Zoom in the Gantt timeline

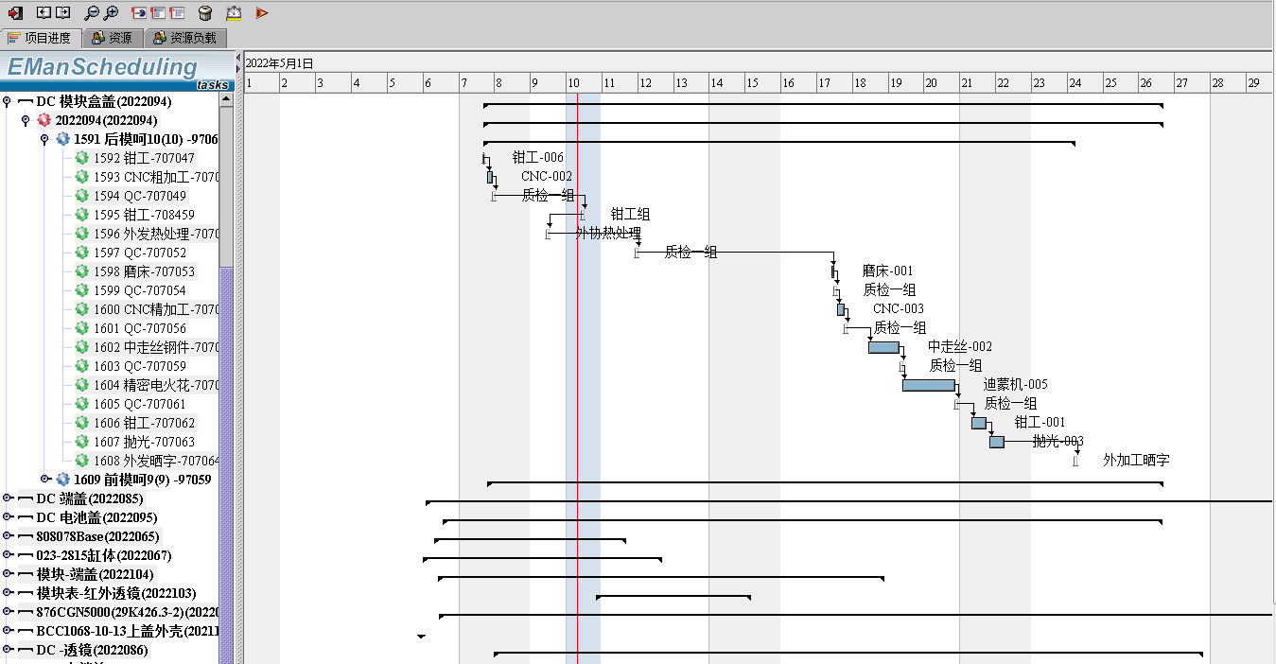tap(111, 13)
